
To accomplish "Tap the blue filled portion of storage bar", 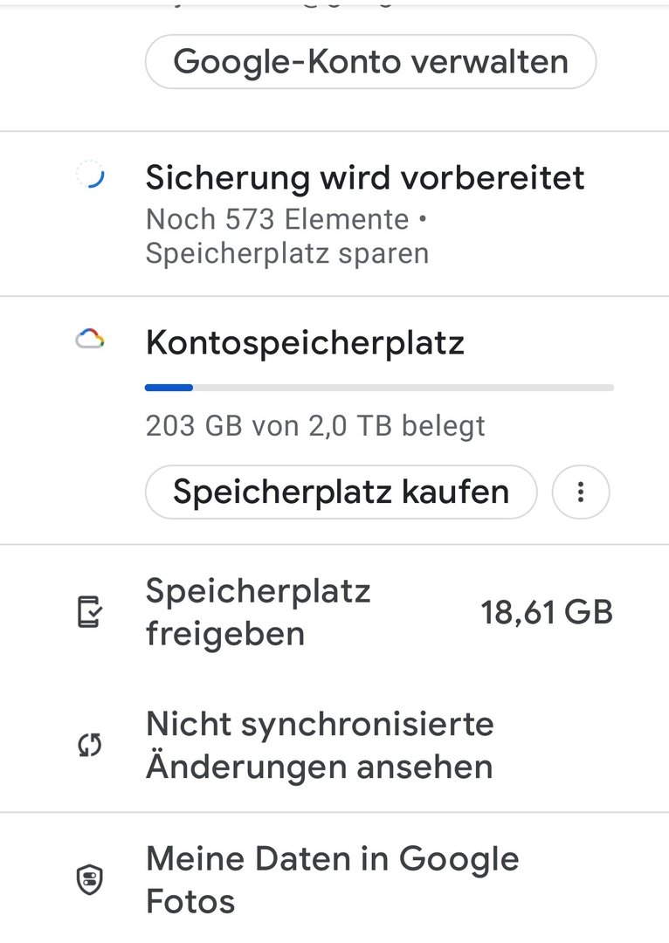I will (x=169, y=387).
